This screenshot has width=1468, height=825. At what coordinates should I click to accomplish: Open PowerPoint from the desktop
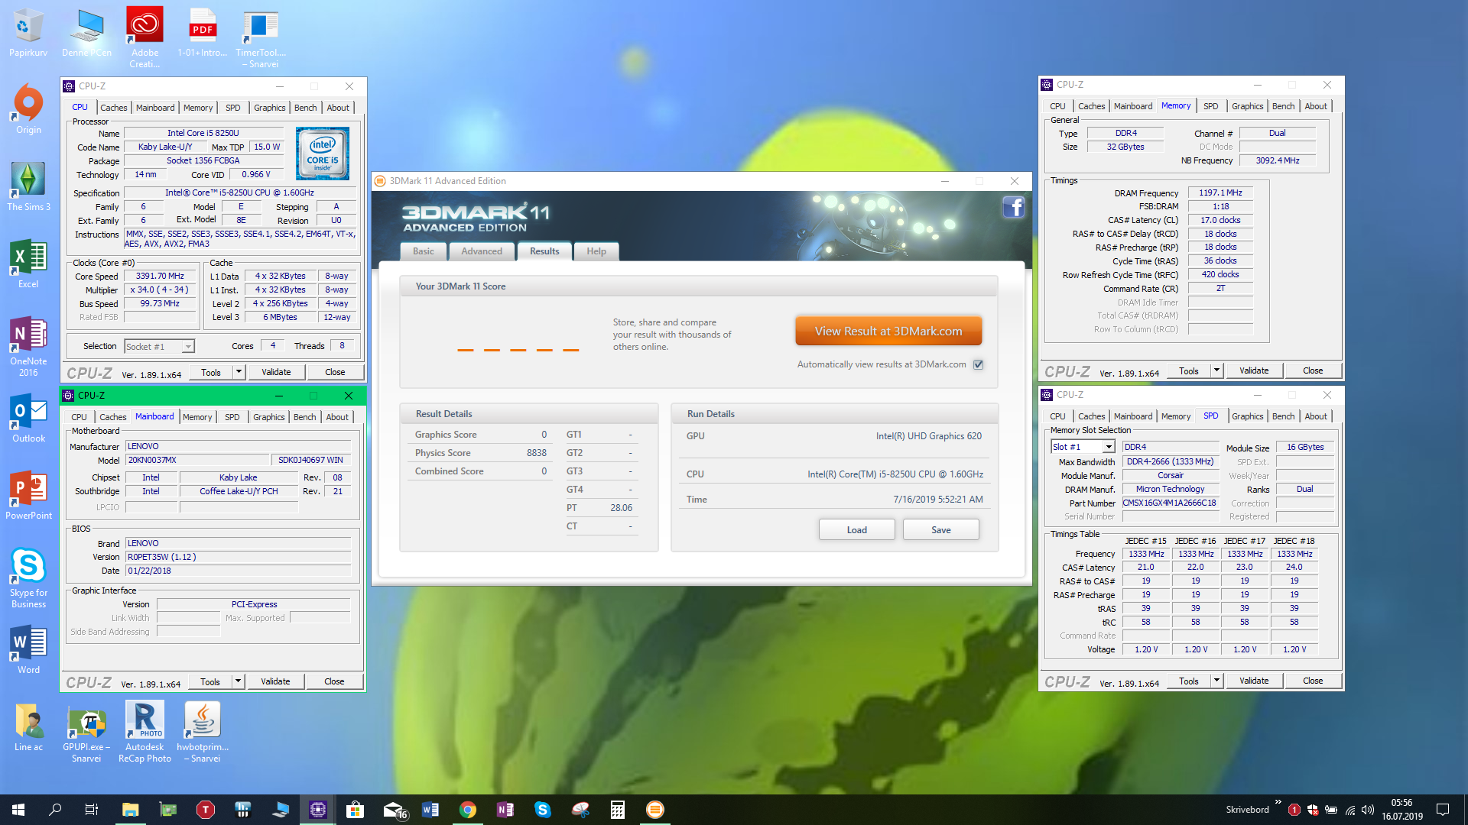(28, 495)
